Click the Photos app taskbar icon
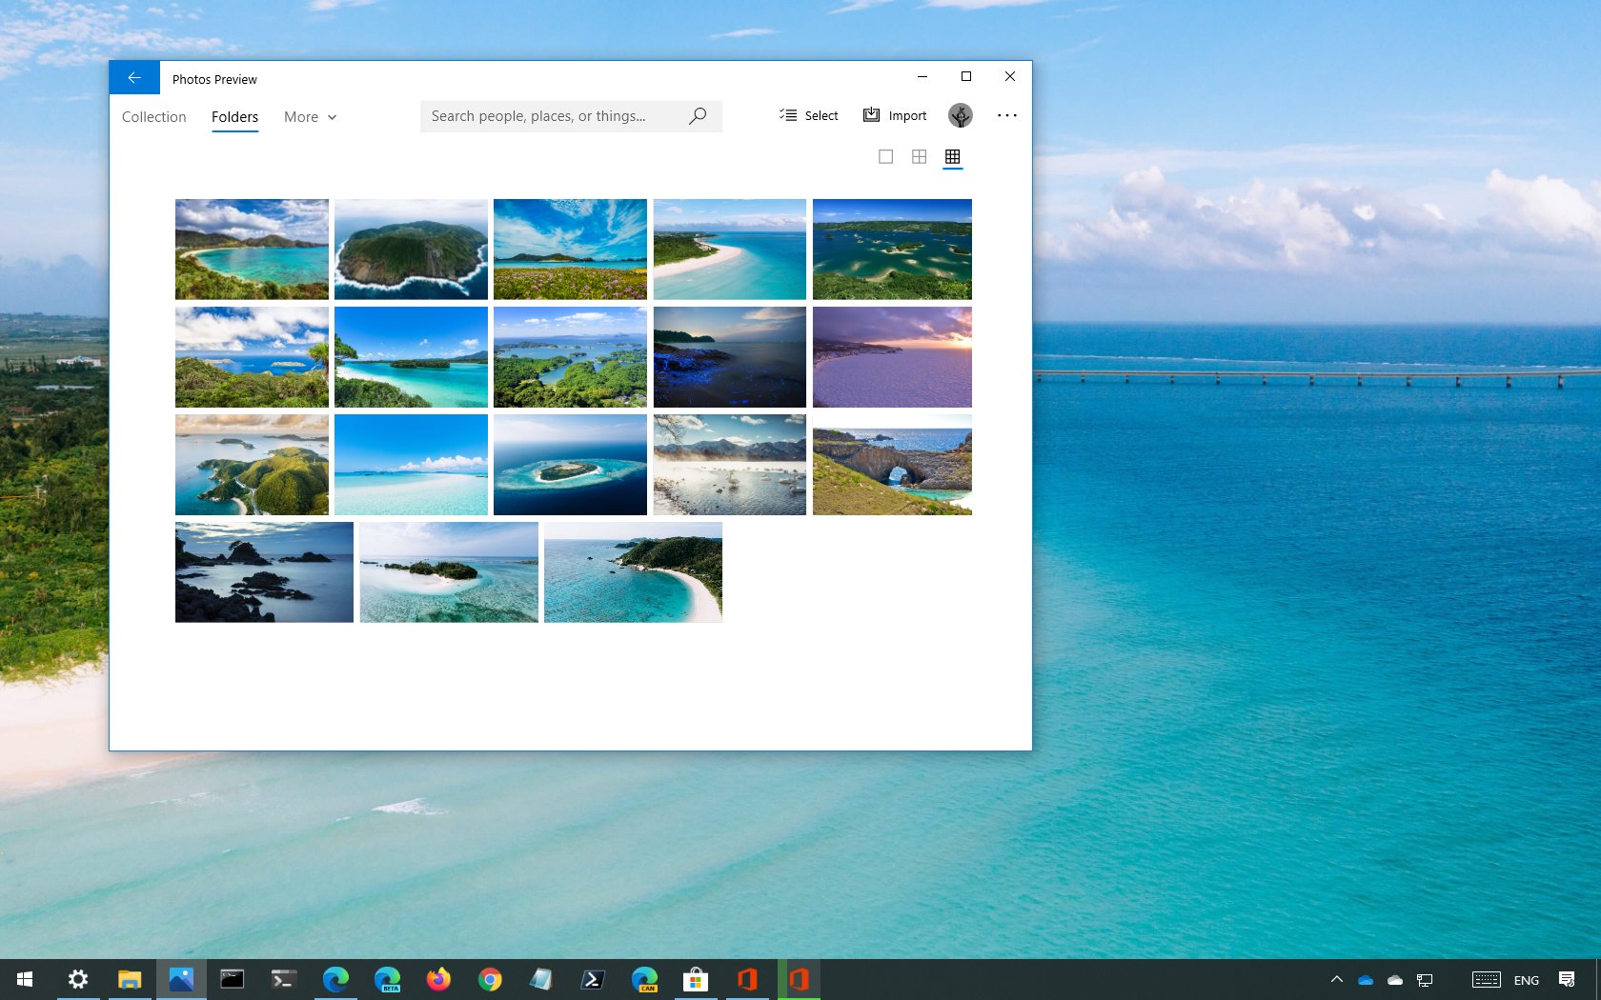 181,979
